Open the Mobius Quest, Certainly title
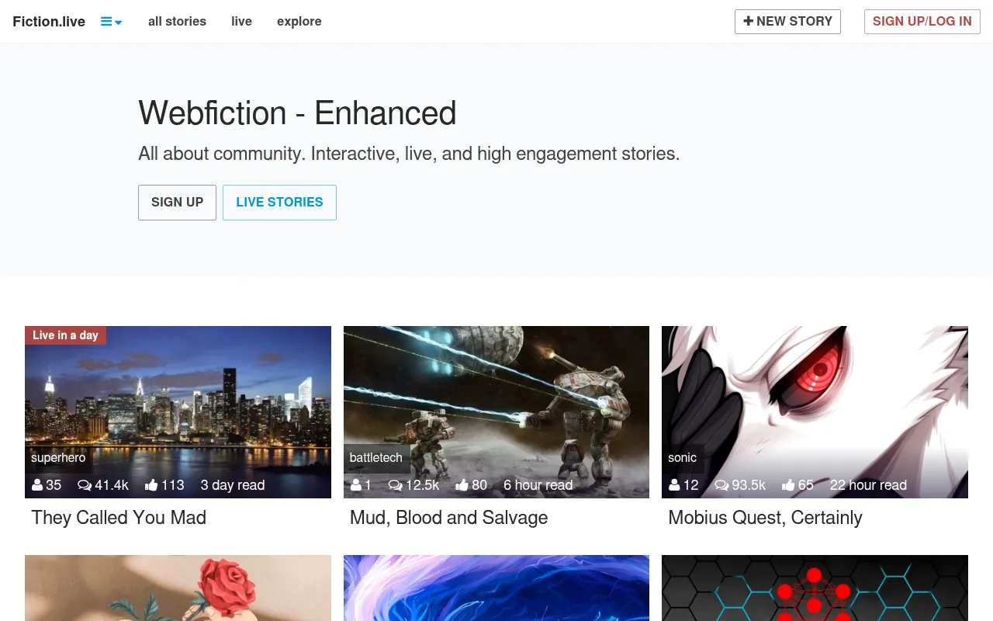 point(766,518)
